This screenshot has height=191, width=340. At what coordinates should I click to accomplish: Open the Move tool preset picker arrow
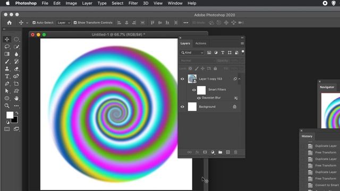27,23
